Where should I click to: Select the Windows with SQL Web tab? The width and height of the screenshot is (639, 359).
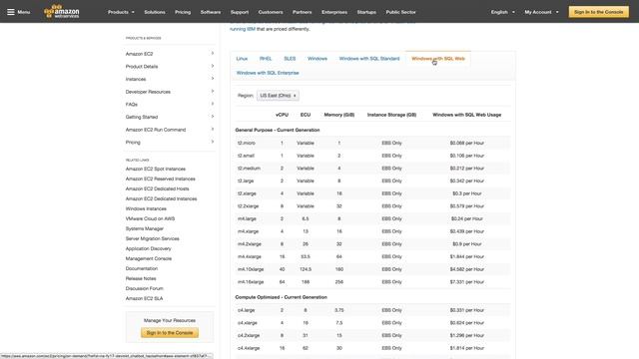438,59
